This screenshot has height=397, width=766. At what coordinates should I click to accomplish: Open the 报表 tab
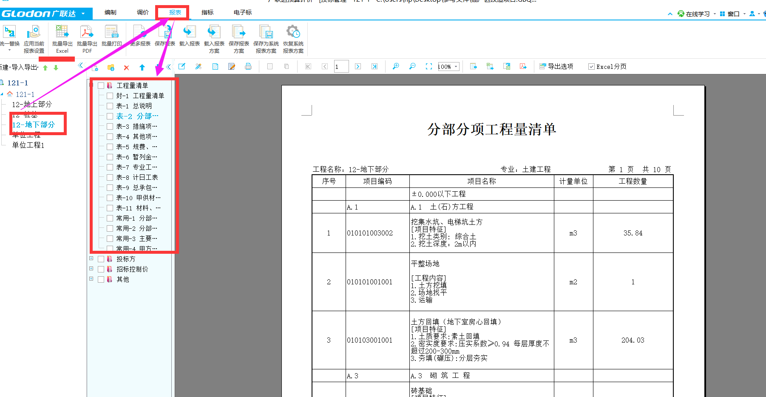pyautogui.click(x=175, y=12)
